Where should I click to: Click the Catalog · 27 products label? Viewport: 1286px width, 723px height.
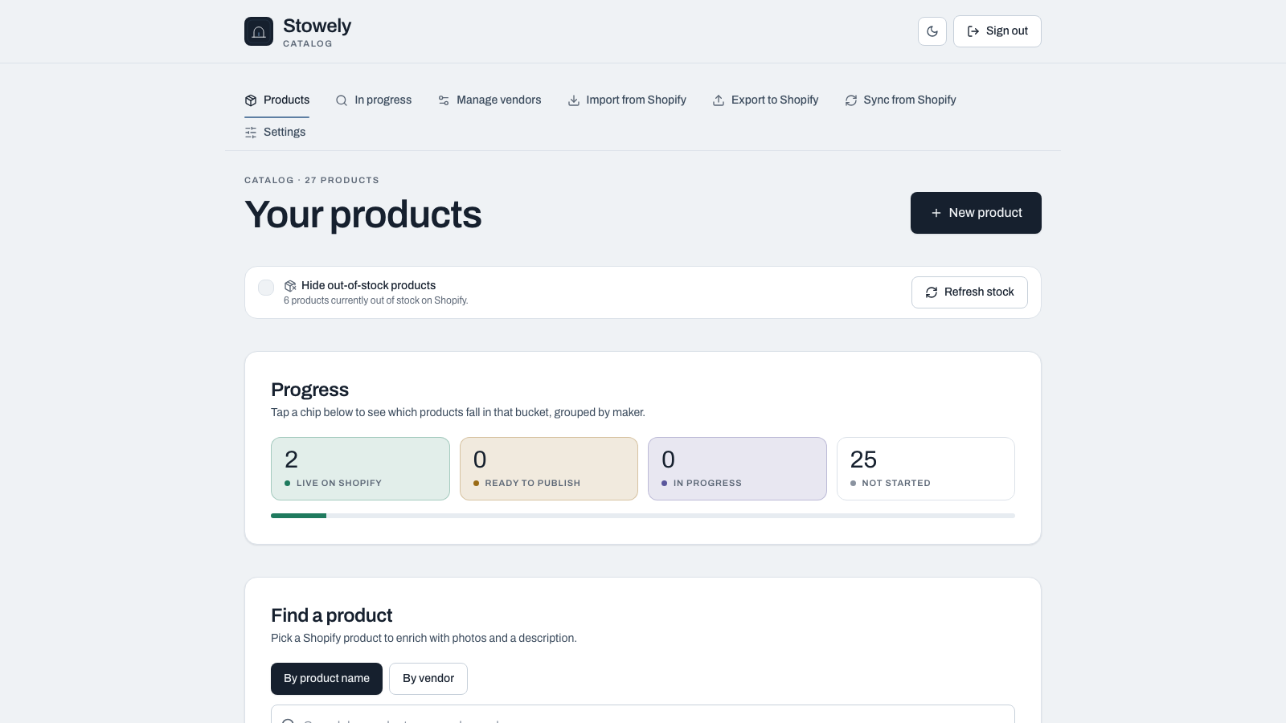tap(312, 181)
